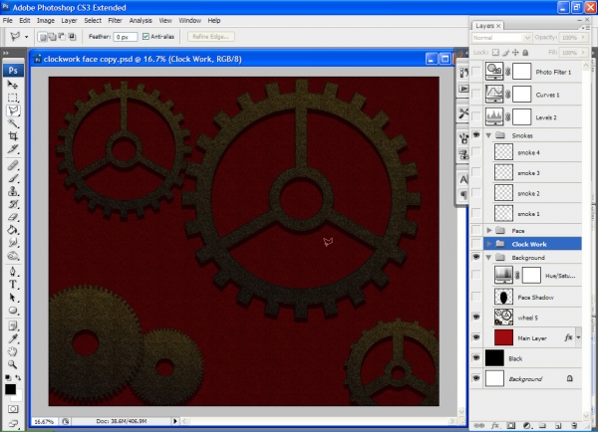This screenshot has height=432, width=598.
Task: Click the Refine Edge button
Action: coord(211,37)
